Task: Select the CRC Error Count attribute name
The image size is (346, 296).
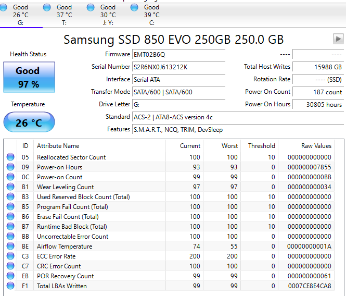Action: pyautogui.click(x=59, y=266)
